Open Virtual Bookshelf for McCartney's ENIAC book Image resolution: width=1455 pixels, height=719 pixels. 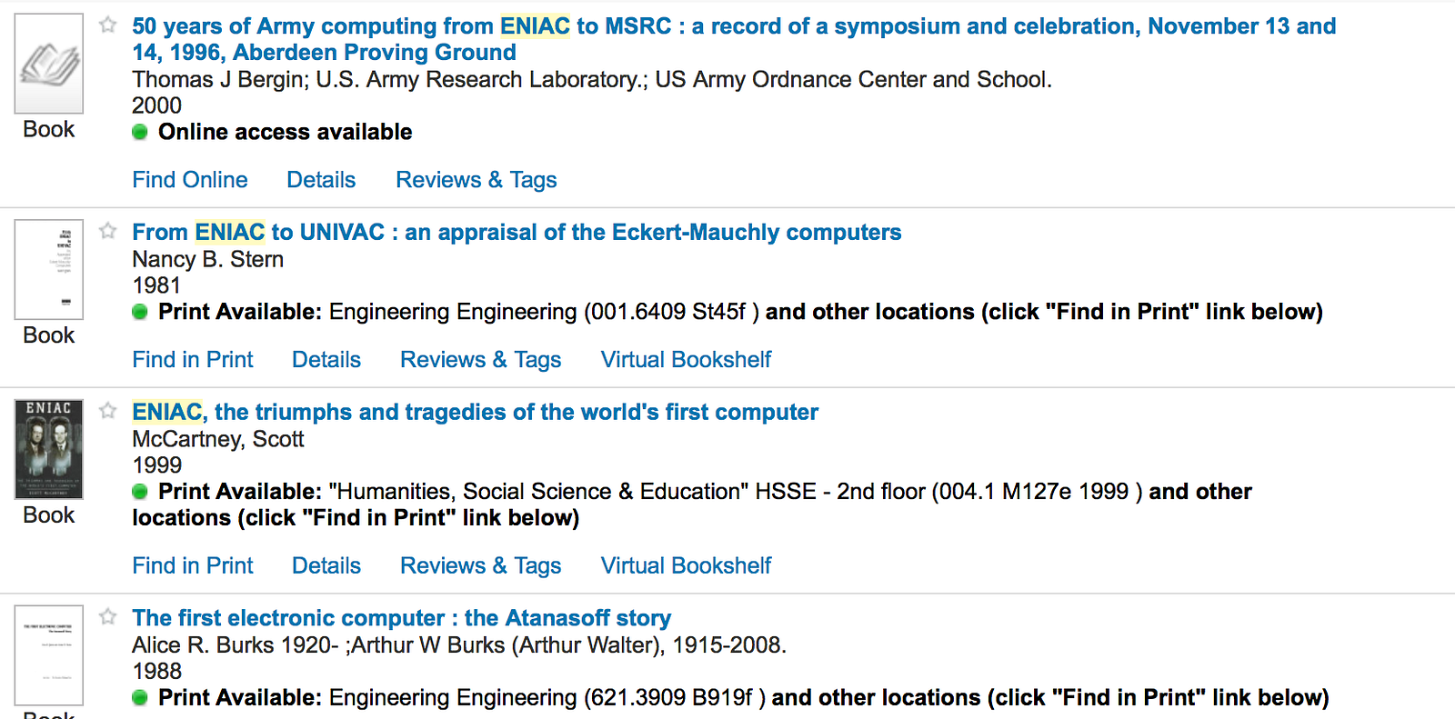coord(686,566)
